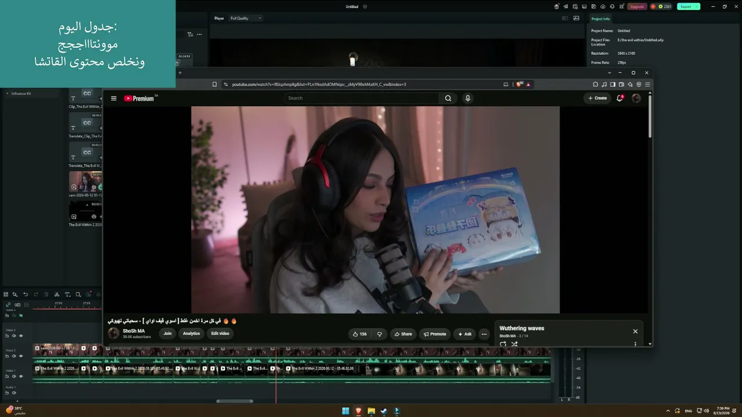742x417 pixels.
Task: Click the Ask button under the video
Action: pos(465,334)
